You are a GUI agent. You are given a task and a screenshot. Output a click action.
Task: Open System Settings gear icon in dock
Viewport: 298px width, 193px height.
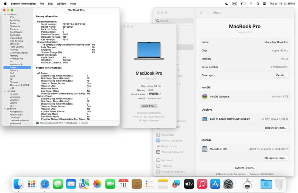pos(228,184)
